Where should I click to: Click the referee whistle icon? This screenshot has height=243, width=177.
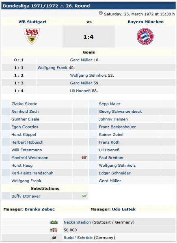coord(54,238)
